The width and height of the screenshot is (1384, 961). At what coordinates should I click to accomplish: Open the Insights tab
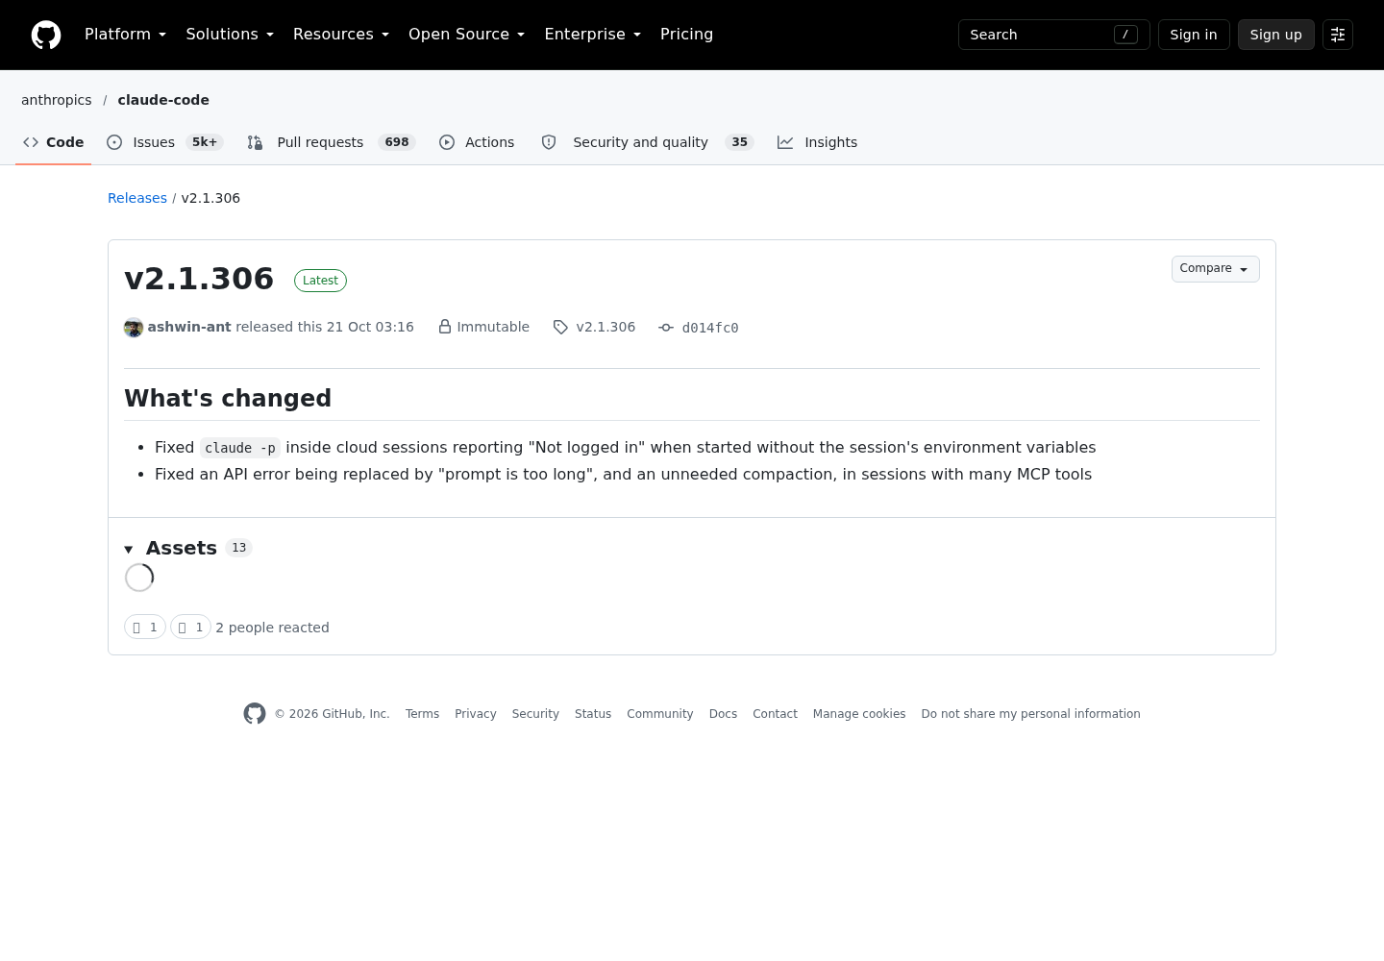818,142
